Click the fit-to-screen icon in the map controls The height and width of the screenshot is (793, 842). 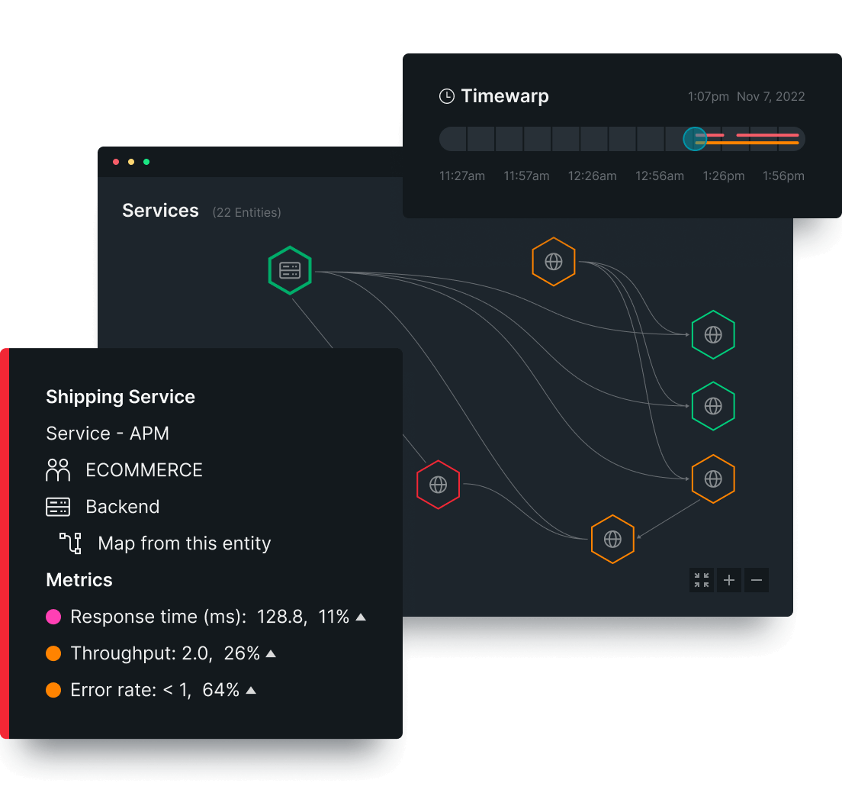(701, 580)
